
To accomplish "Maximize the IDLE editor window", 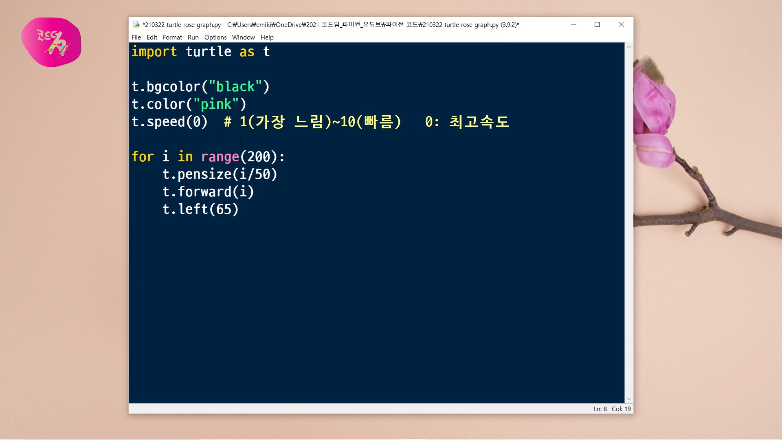I will pyautogui.click(x=597, y=24).
